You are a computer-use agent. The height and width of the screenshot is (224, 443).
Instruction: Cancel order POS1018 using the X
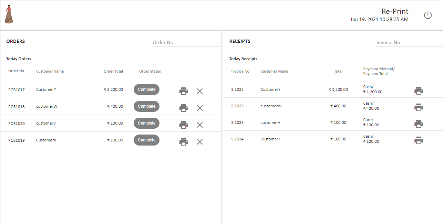tap(200, 108)
